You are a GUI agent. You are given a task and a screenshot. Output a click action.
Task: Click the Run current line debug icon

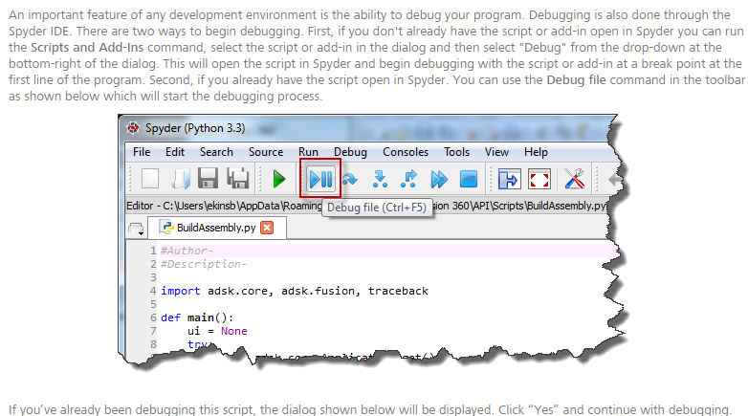(x=350, y=180)
